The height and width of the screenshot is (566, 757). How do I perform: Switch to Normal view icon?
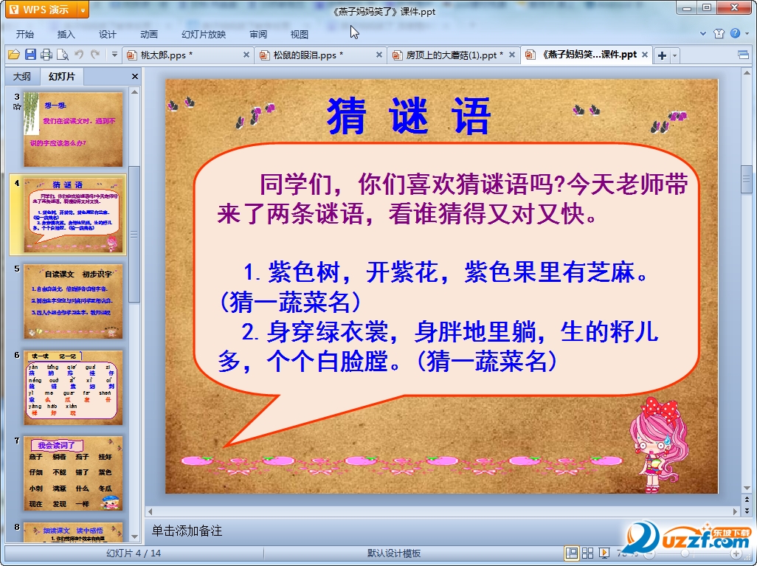(x=572, y=553)
